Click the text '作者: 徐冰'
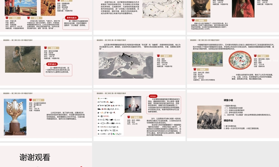 (131, 122)
